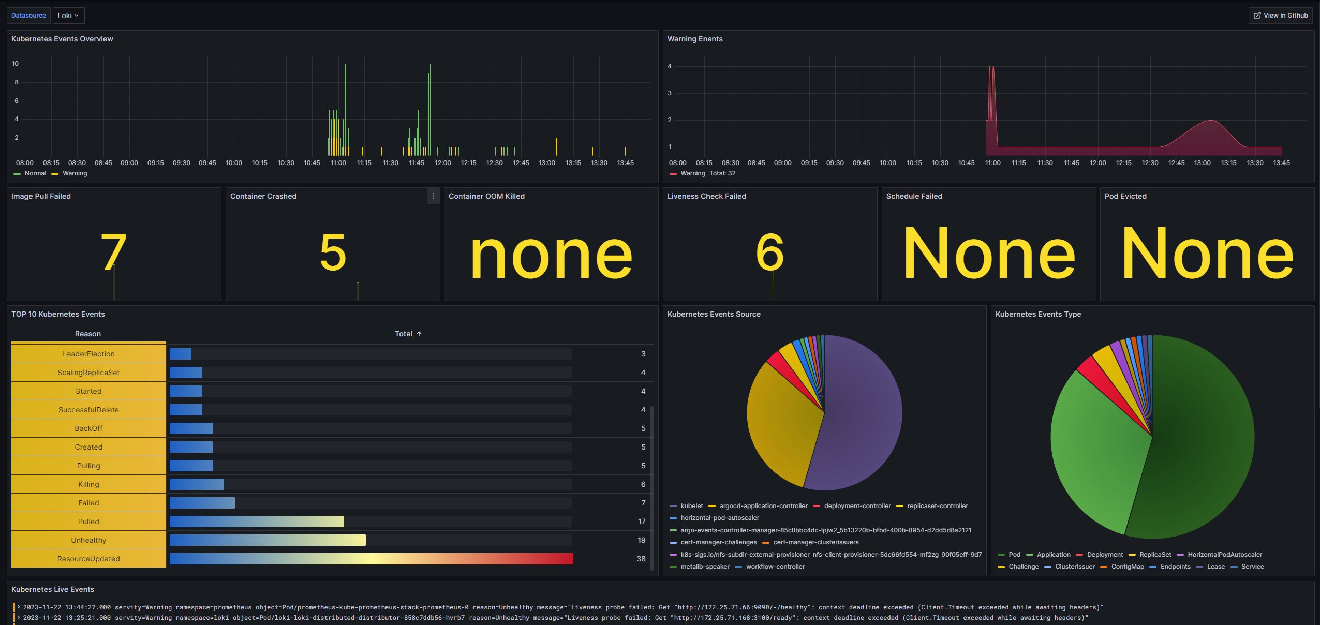The image size is (1320, 625).
Task: Click the Reason column header
Action: click(x=88, y=334)
